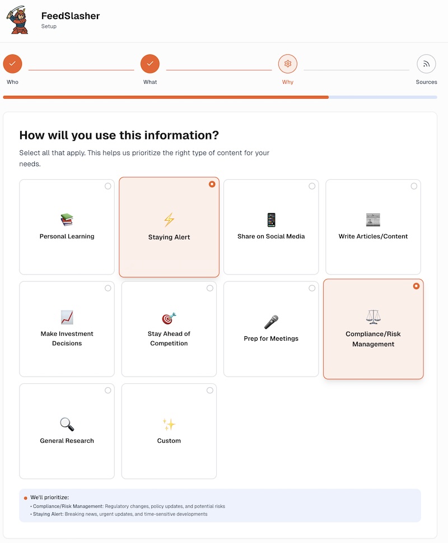Click the newspaper icon for Write Articles/Content
Screen dimensions: 448x543
tap(373, 220)
